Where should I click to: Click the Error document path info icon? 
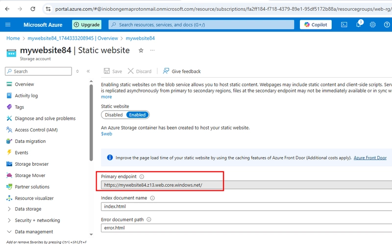(149, 220)
